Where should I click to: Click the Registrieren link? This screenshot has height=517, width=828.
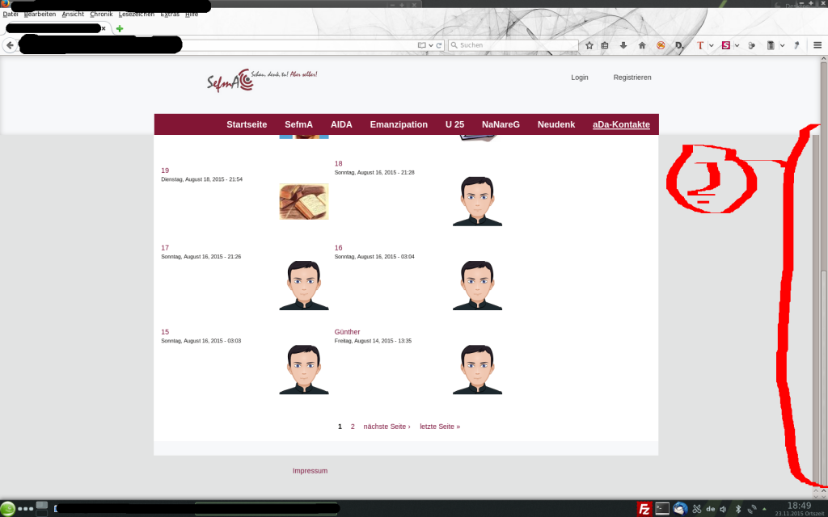coord(632,78)
